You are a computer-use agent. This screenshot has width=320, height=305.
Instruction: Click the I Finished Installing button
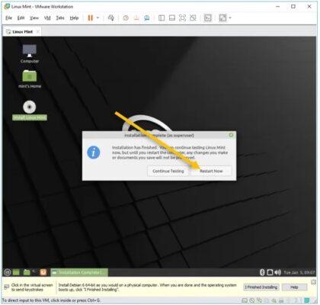coord(261,287)
